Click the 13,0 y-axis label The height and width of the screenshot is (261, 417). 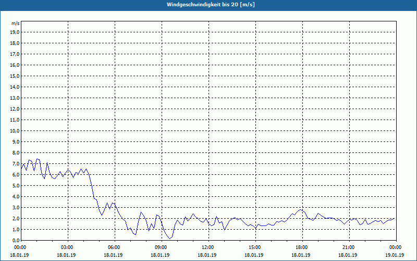click(x=15, y=98)
